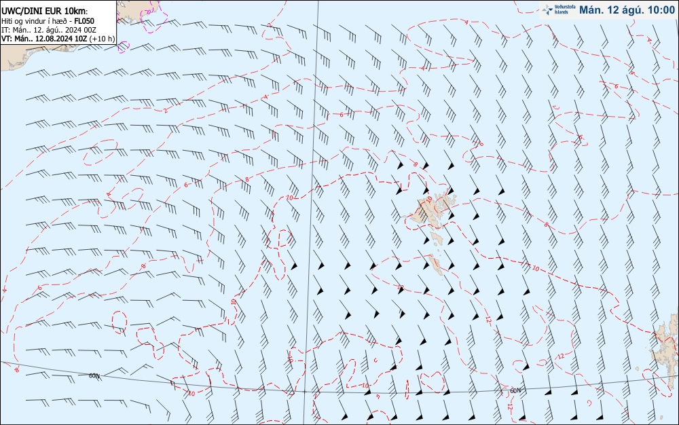
Task: Click the 'IT: Mán.. 12. ágú.. 2024 00Z' line
Action: 49,30
